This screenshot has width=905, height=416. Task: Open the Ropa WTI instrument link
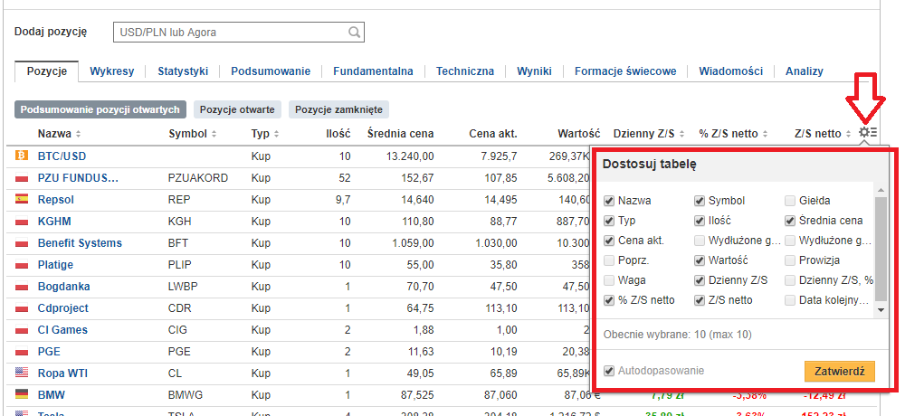62,373
